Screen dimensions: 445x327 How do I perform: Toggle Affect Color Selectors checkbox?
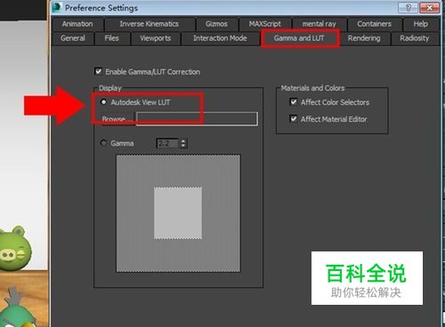(294, 102)
